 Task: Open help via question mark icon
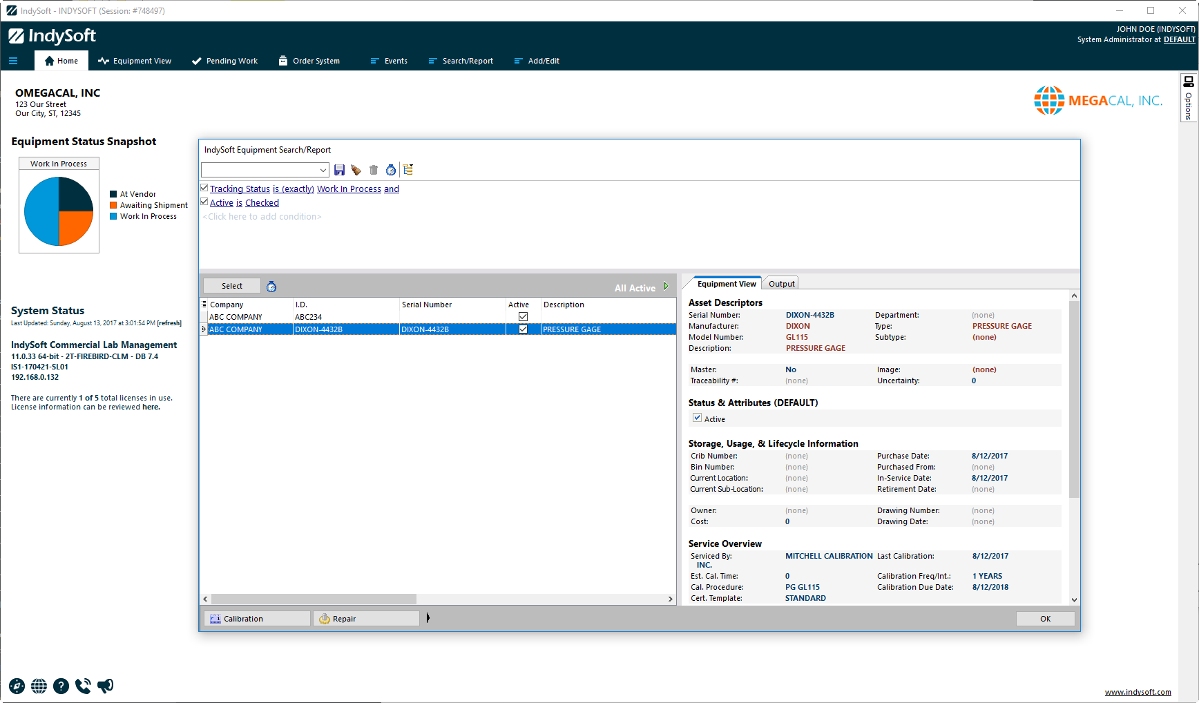(61, 686)
